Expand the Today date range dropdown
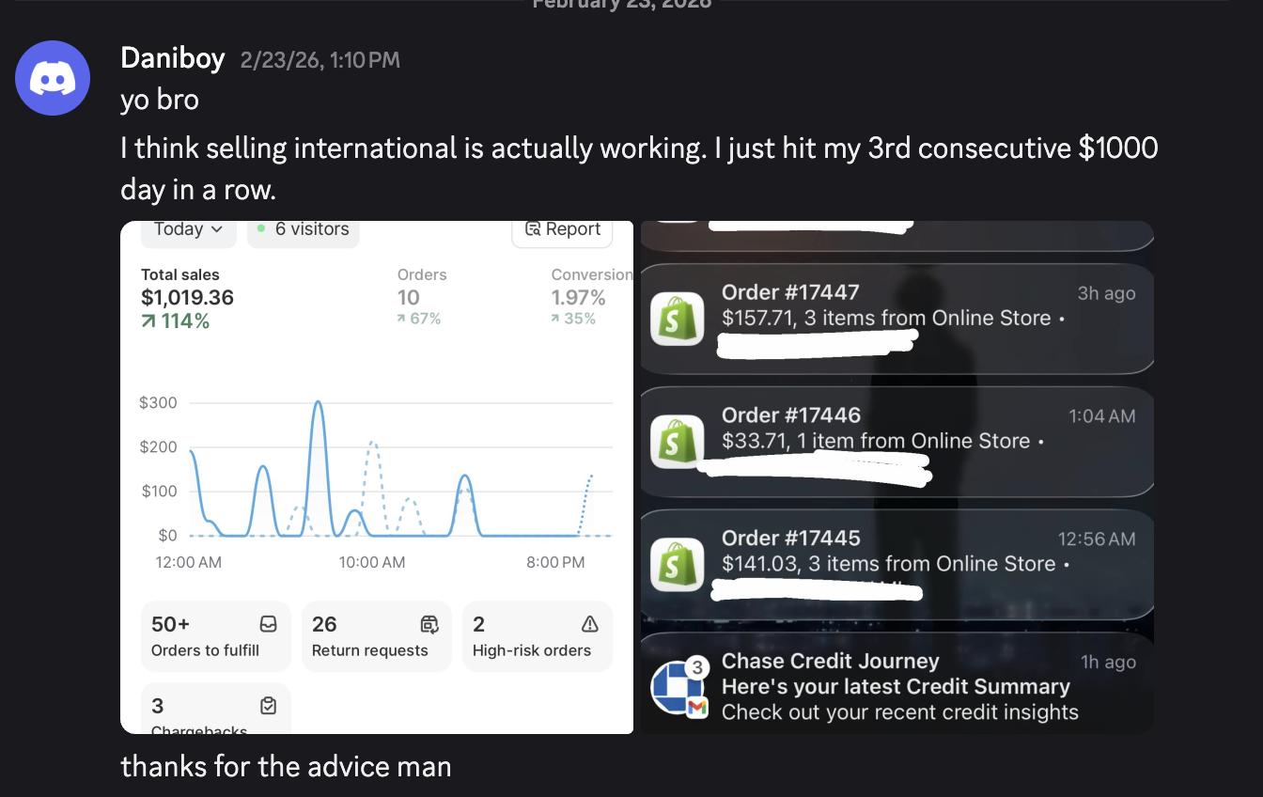The image size is (1263, 797). 188,230
